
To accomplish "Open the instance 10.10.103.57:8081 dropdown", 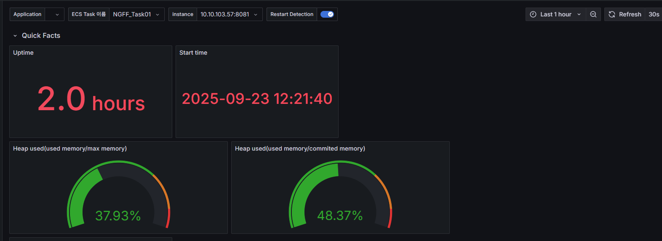I will [x=229, y=14].
